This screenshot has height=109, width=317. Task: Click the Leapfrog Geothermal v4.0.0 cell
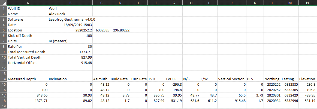point(70,19)
